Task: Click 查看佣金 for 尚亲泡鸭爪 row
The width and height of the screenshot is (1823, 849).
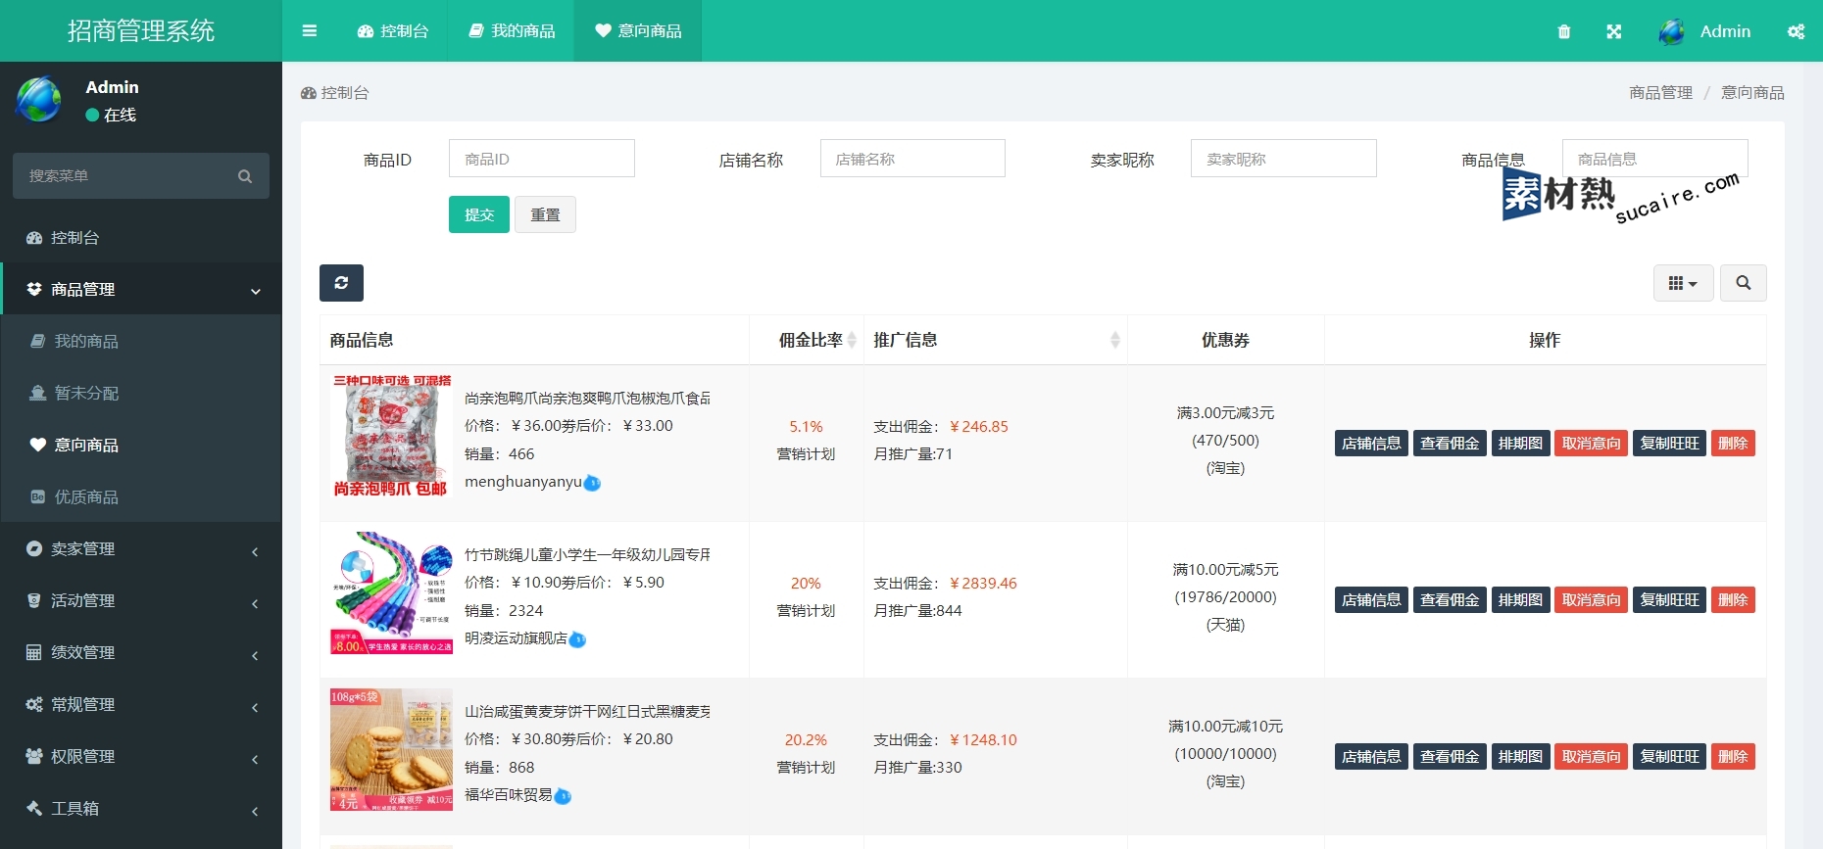Action: tap(1450, 443)
